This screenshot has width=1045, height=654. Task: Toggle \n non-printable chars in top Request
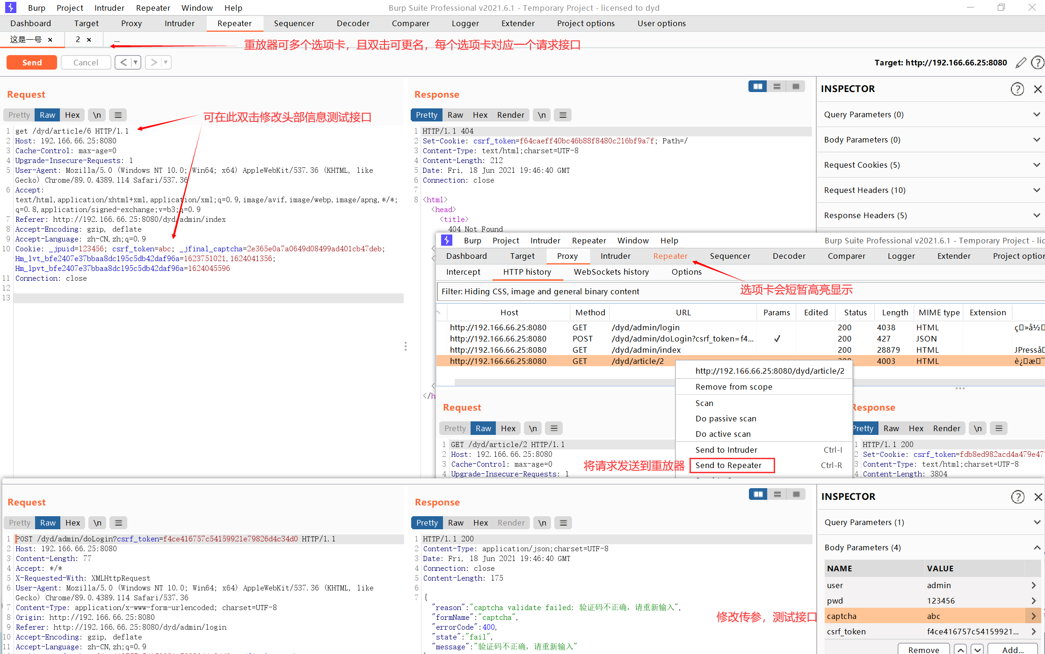97,115
